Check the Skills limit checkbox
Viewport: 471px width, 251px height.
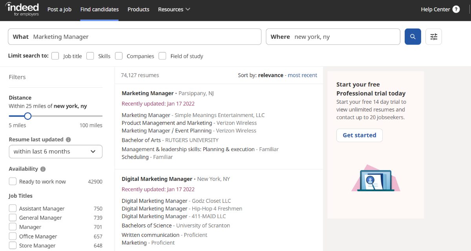(x=90, y=56)
